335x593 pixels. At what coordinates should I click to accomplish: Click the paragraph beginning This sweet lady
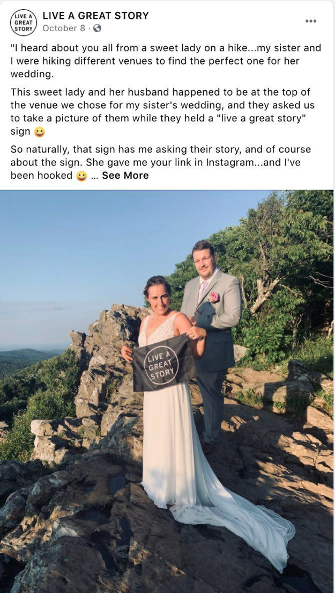[162, 112]
